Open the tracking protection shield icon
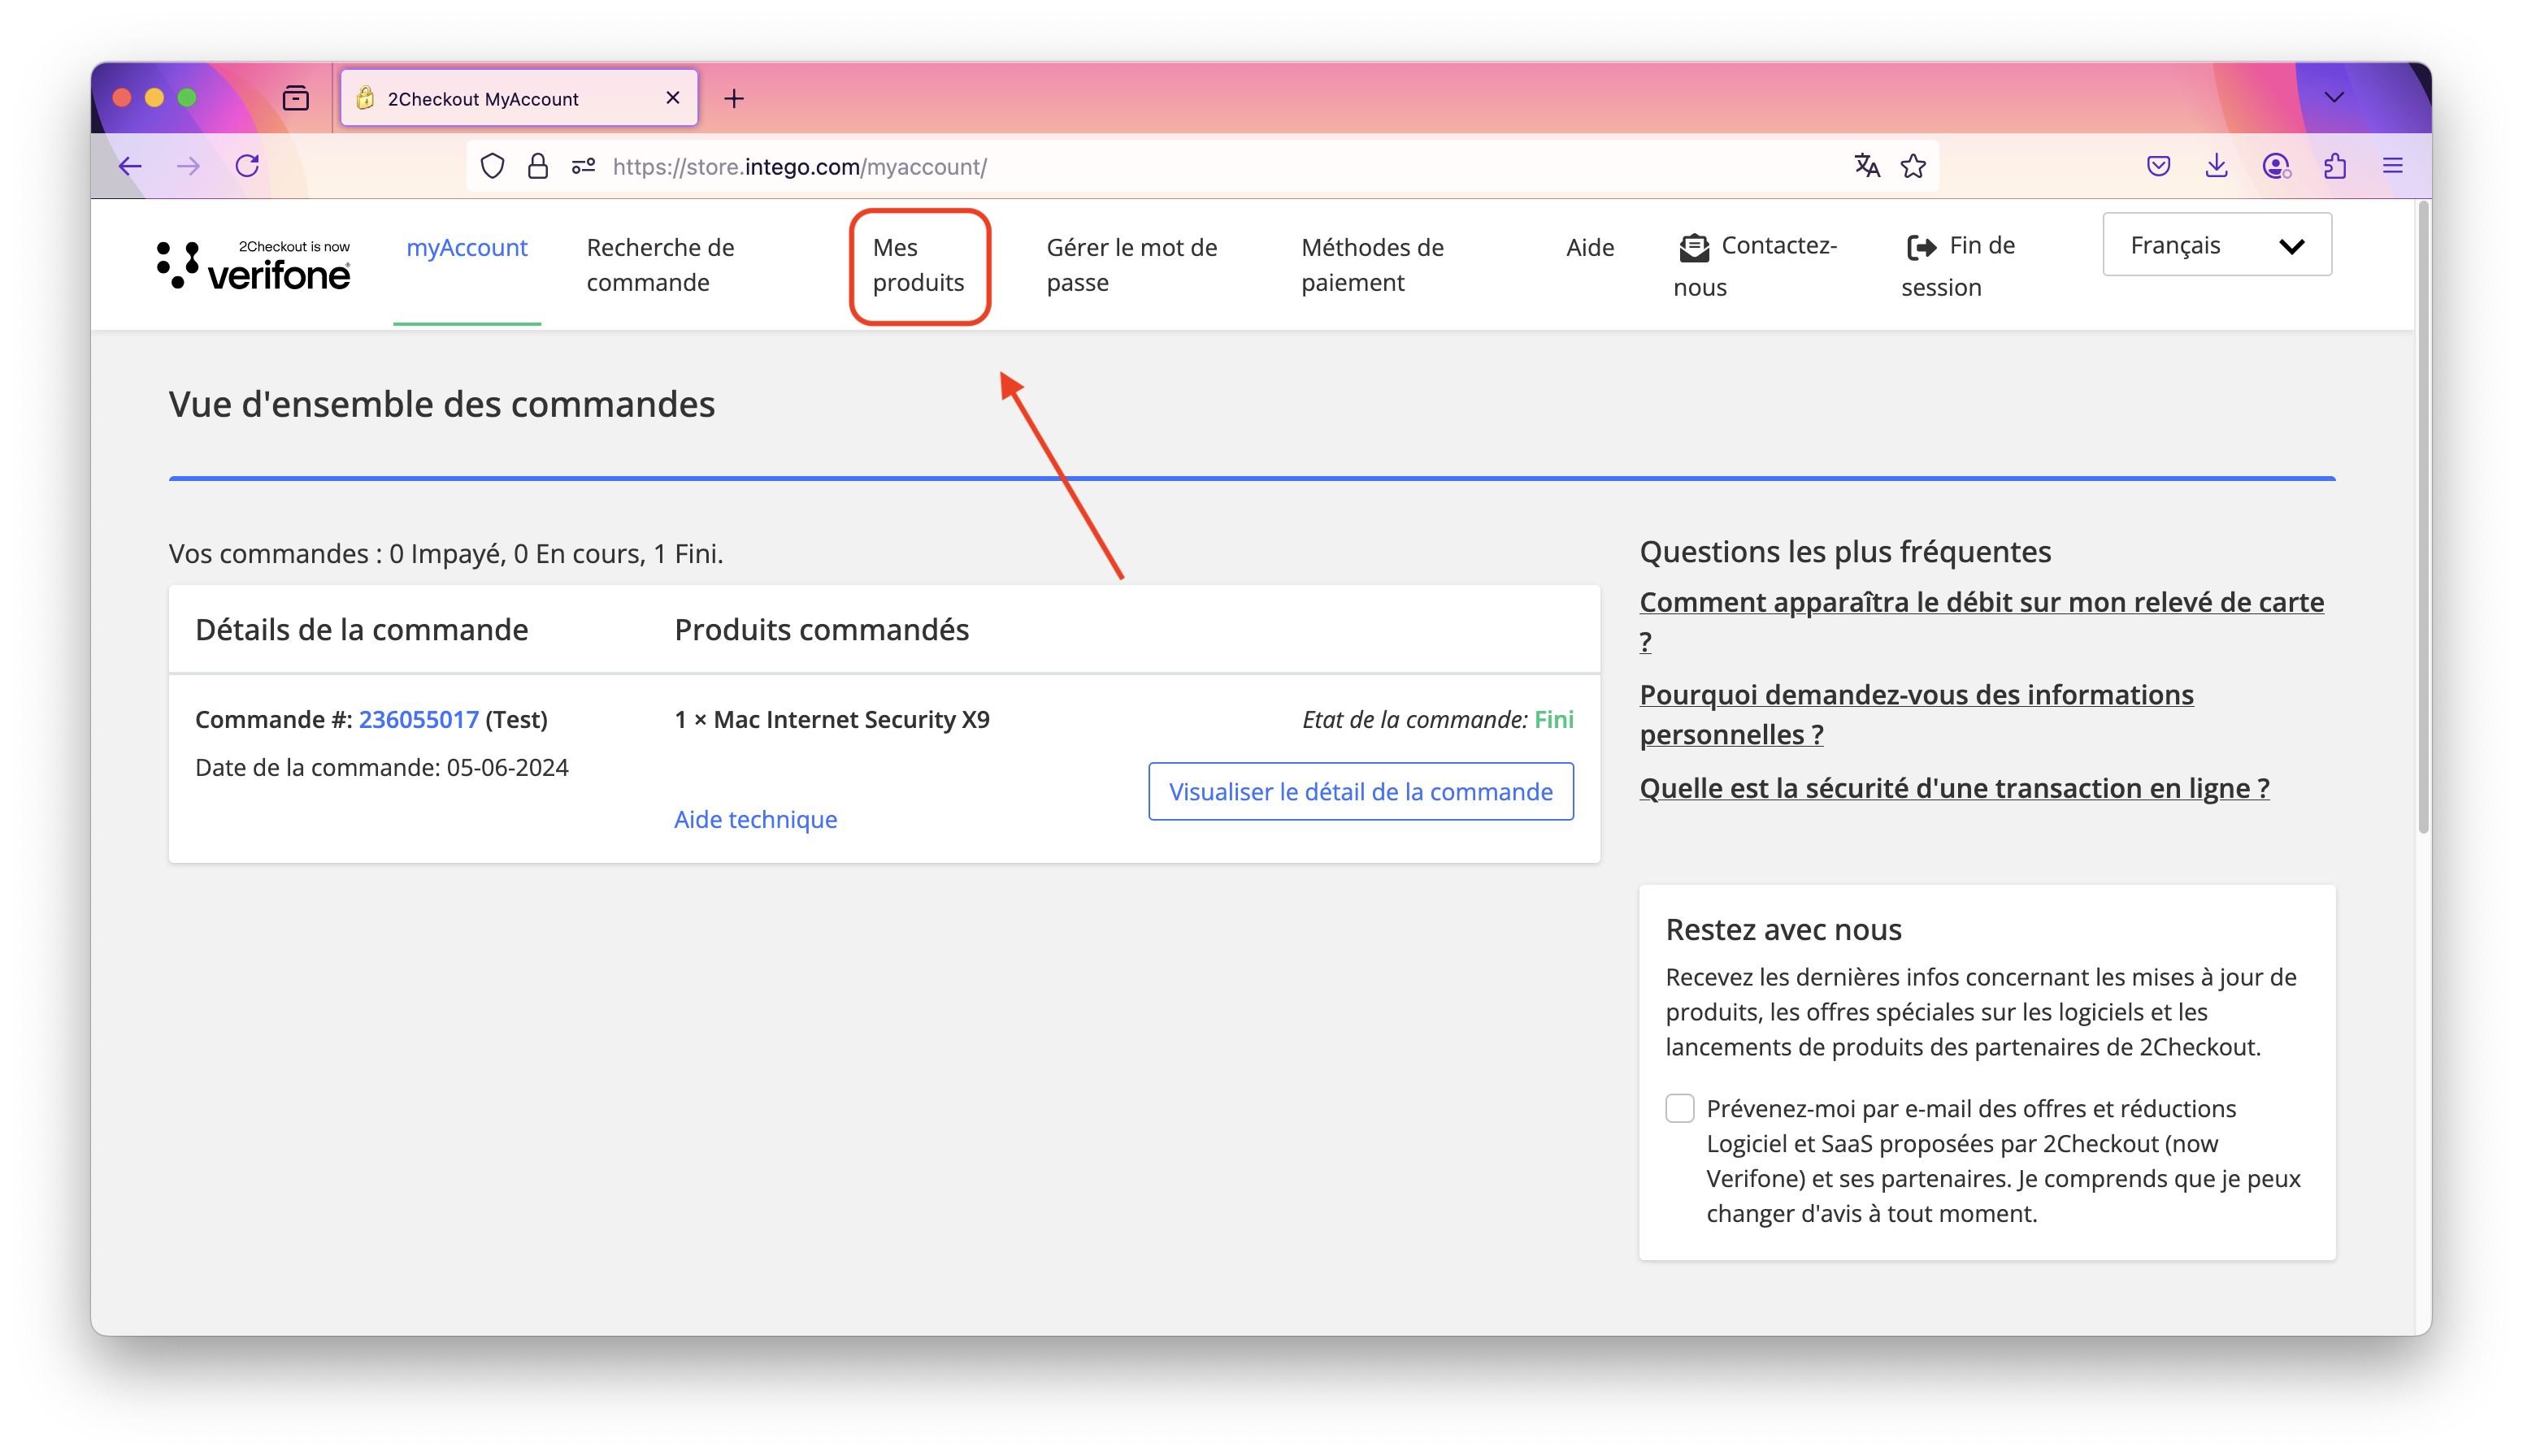This screenshot has width=2523, height=1456. 493,166
